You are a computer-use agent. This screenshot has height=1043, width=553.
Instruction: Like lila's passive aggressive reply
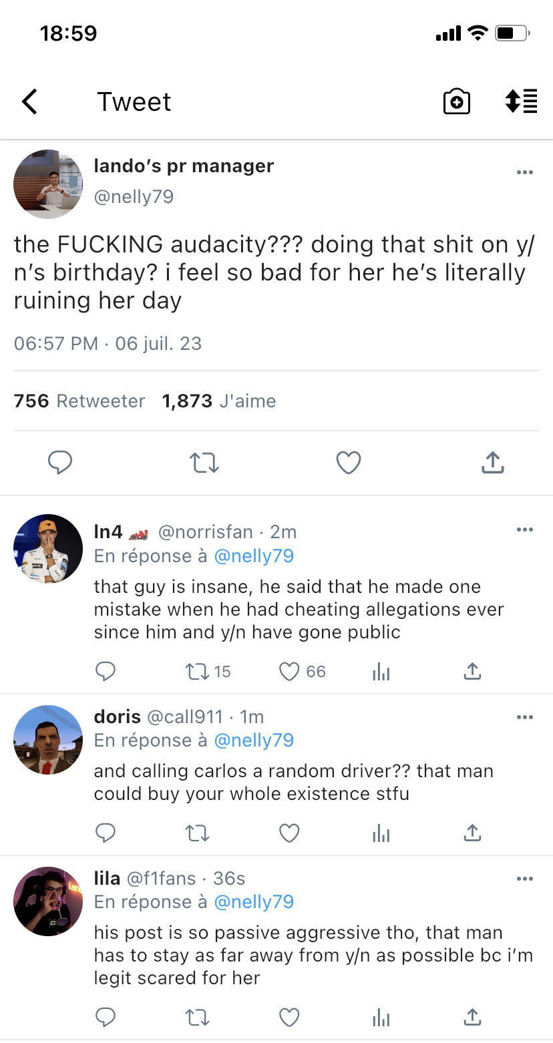point(289,1017)
